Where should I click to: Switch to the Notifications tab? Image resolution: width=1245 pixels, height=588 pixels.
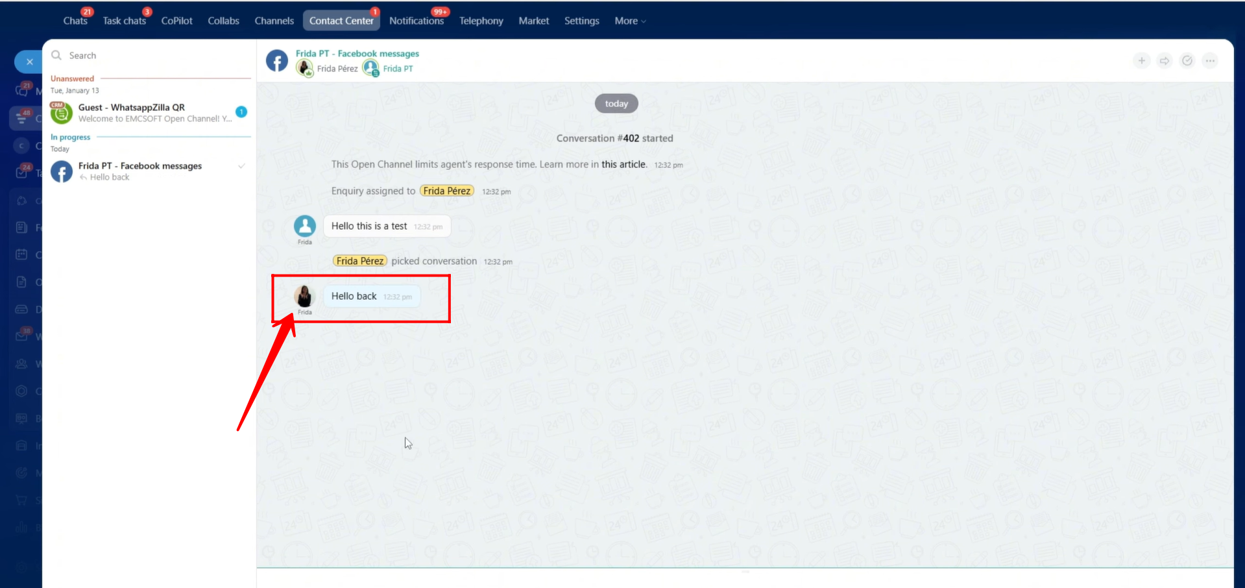pyautogui.click(x=416, y=21)
